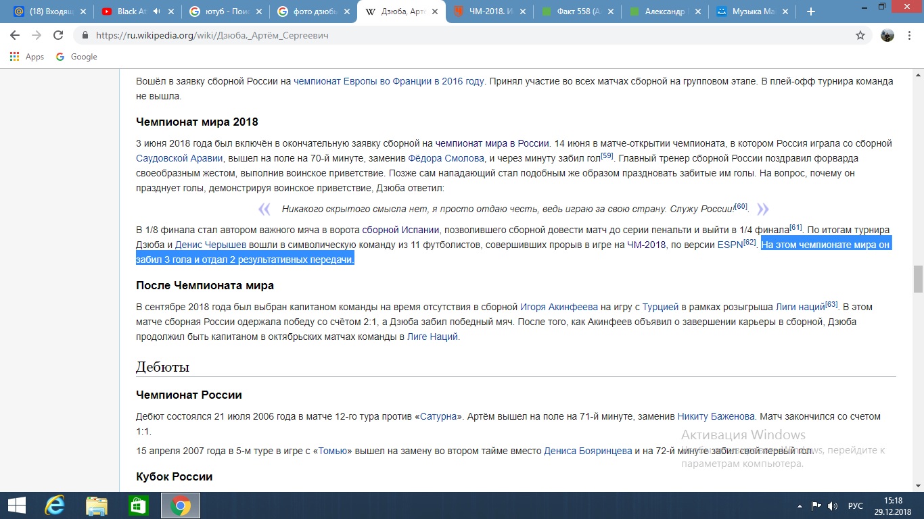This screenshot has height=519, width=924.
Task: Switch to the ютуб - Поиск tab
Action: pyautogui.click(x=226, y=11)
